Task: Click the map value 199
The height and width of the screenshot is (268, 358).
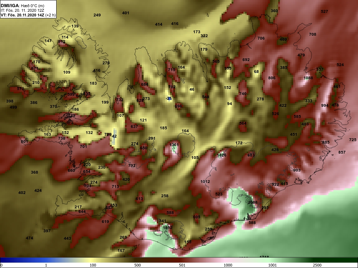Action: pos(105,102)
